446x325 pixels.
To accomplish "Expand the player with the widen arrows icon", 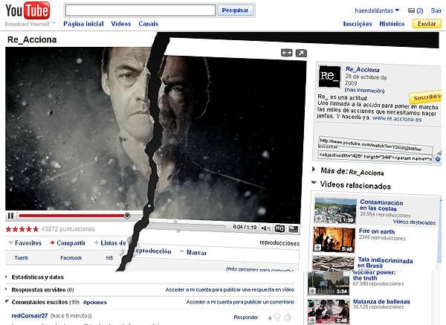I will pos(287,53).
